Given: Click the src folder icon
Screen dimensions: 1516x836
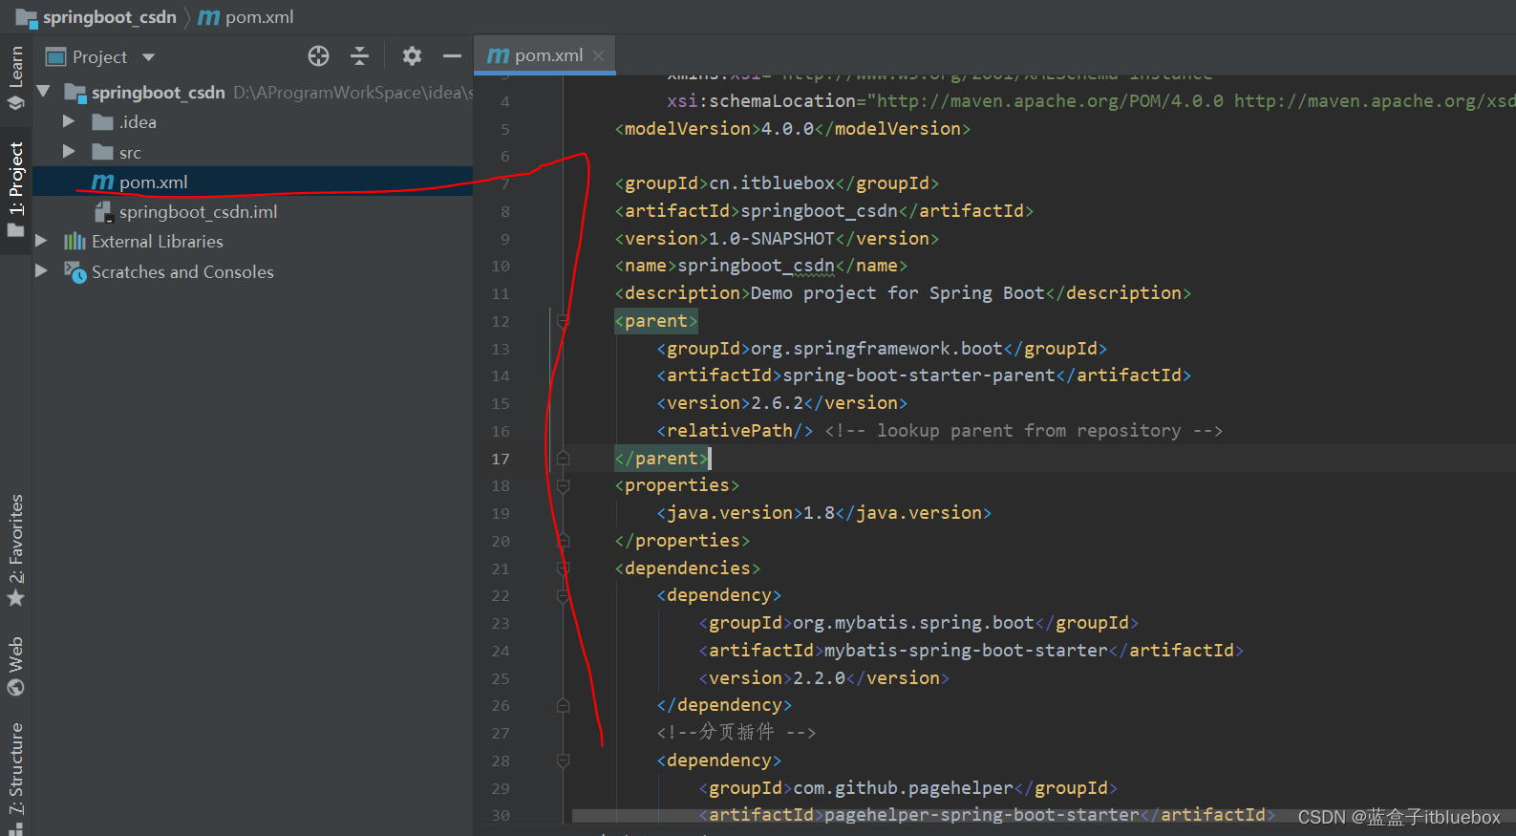Looking at the screenshot, I should click(x=102, y=152).
